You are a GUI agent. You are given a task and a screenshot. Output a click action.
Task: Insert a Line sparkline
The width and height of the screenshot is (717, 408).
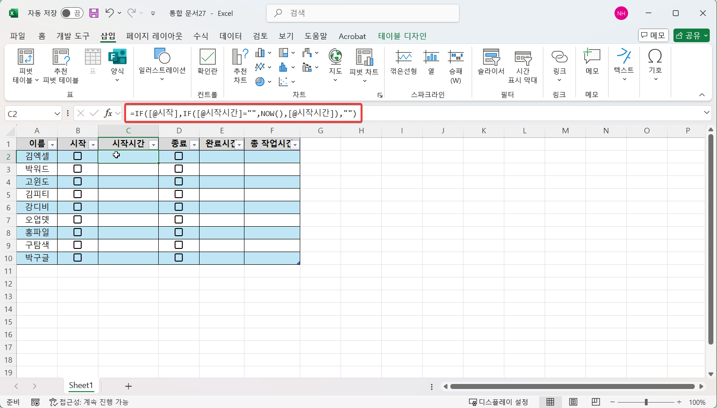[x=403, y=63]
